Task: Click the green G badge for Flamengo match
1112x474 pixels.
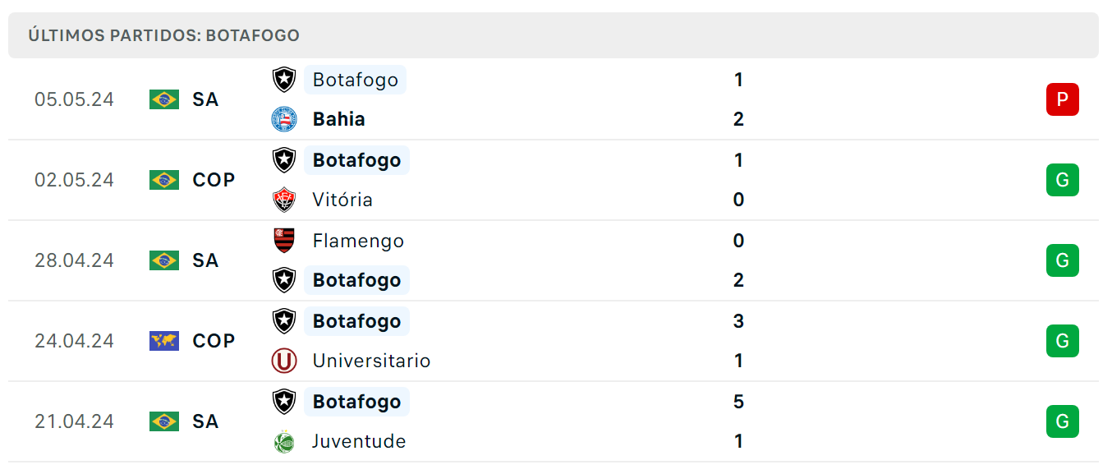Action: (1062, 260)
